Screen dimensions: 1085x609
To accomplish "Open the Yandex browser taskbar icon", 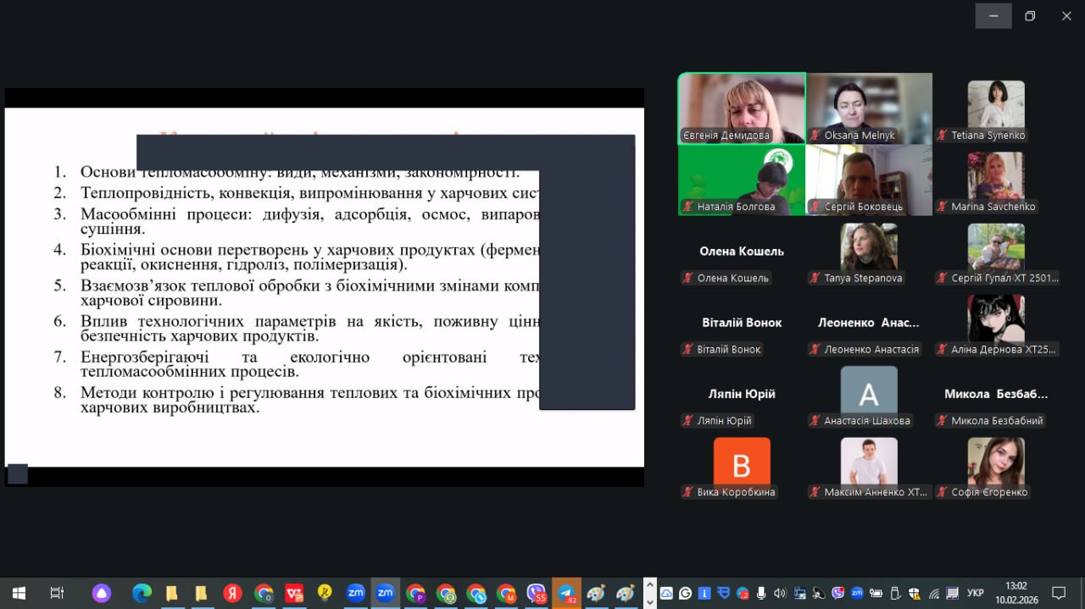I will tap(232, 593).
